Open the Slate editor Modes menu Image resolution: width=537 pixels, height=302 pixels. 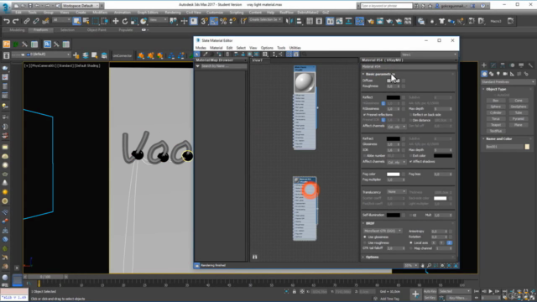click(201, 48)
